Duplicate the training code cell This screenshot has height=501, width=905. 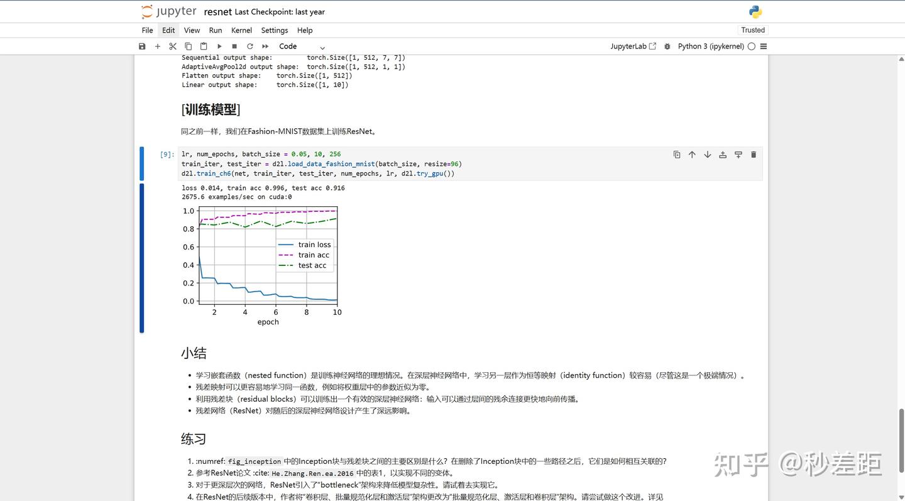(x=677, y=154)
